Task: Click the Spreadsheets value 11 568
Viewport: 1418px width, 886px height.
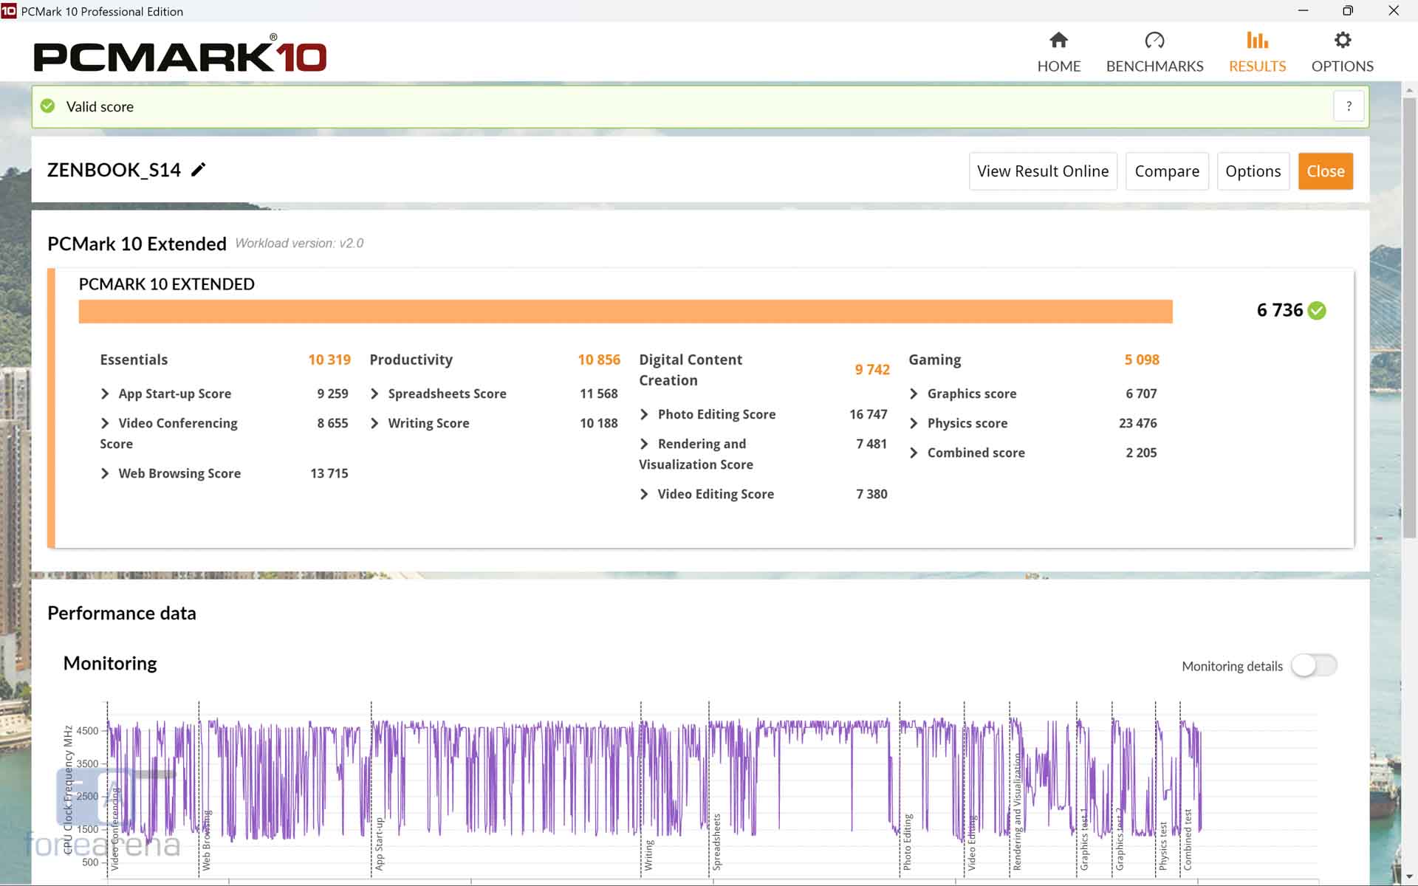Action: 599,394
